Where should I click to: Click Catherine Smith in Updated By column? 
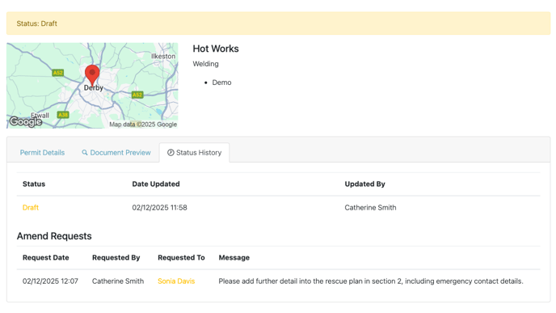point(371,208)
